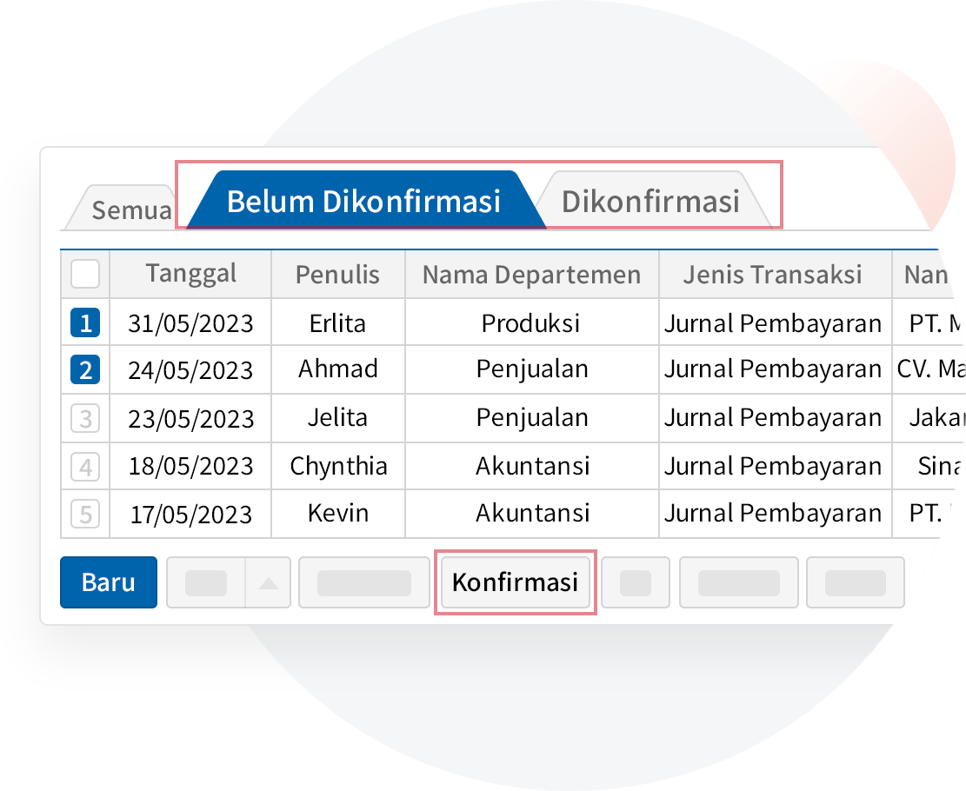This screenshot has width=966, height=791.
Task: Check row 5 checkbox for Kevin
Action: 85,515
